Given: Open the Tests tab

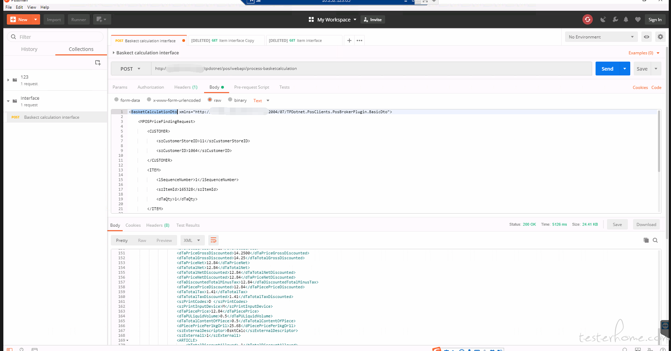Looking at the screenshot, I should click(x=284, y=87).
